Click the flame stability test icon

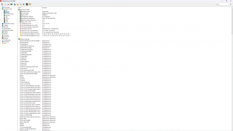point(18,4)
